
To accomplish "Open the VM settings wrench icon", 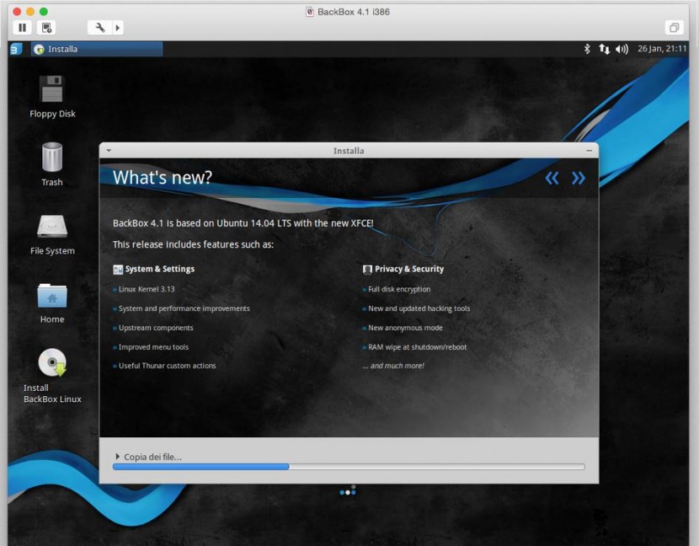I will (x=99, y=28).
